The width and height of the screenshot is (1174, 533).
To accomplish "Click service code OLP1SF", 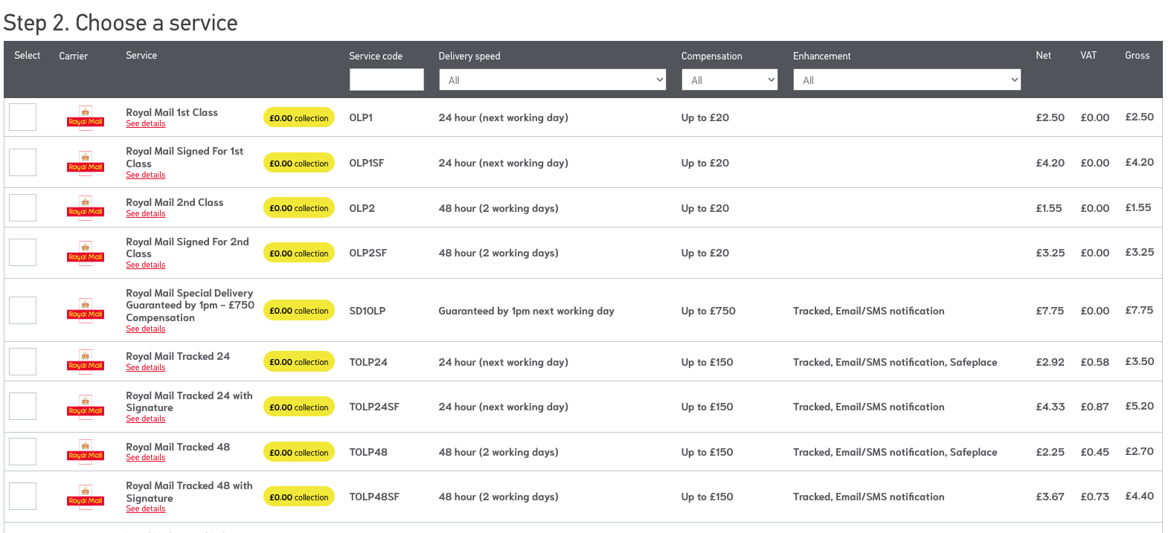I will click(367, 163).
